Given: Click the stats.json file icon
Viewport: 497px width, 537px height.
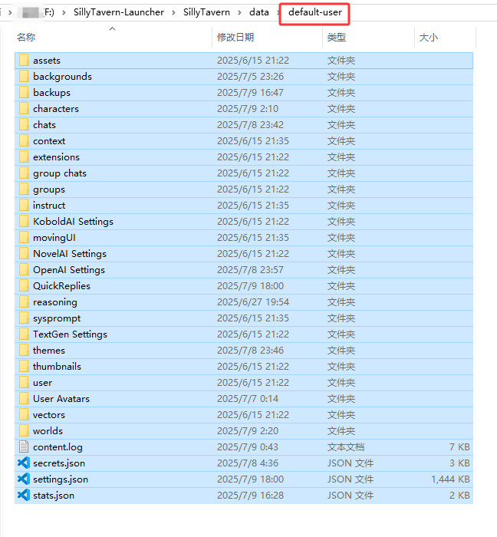Looking at the screenshot, I should click(23, 495).
